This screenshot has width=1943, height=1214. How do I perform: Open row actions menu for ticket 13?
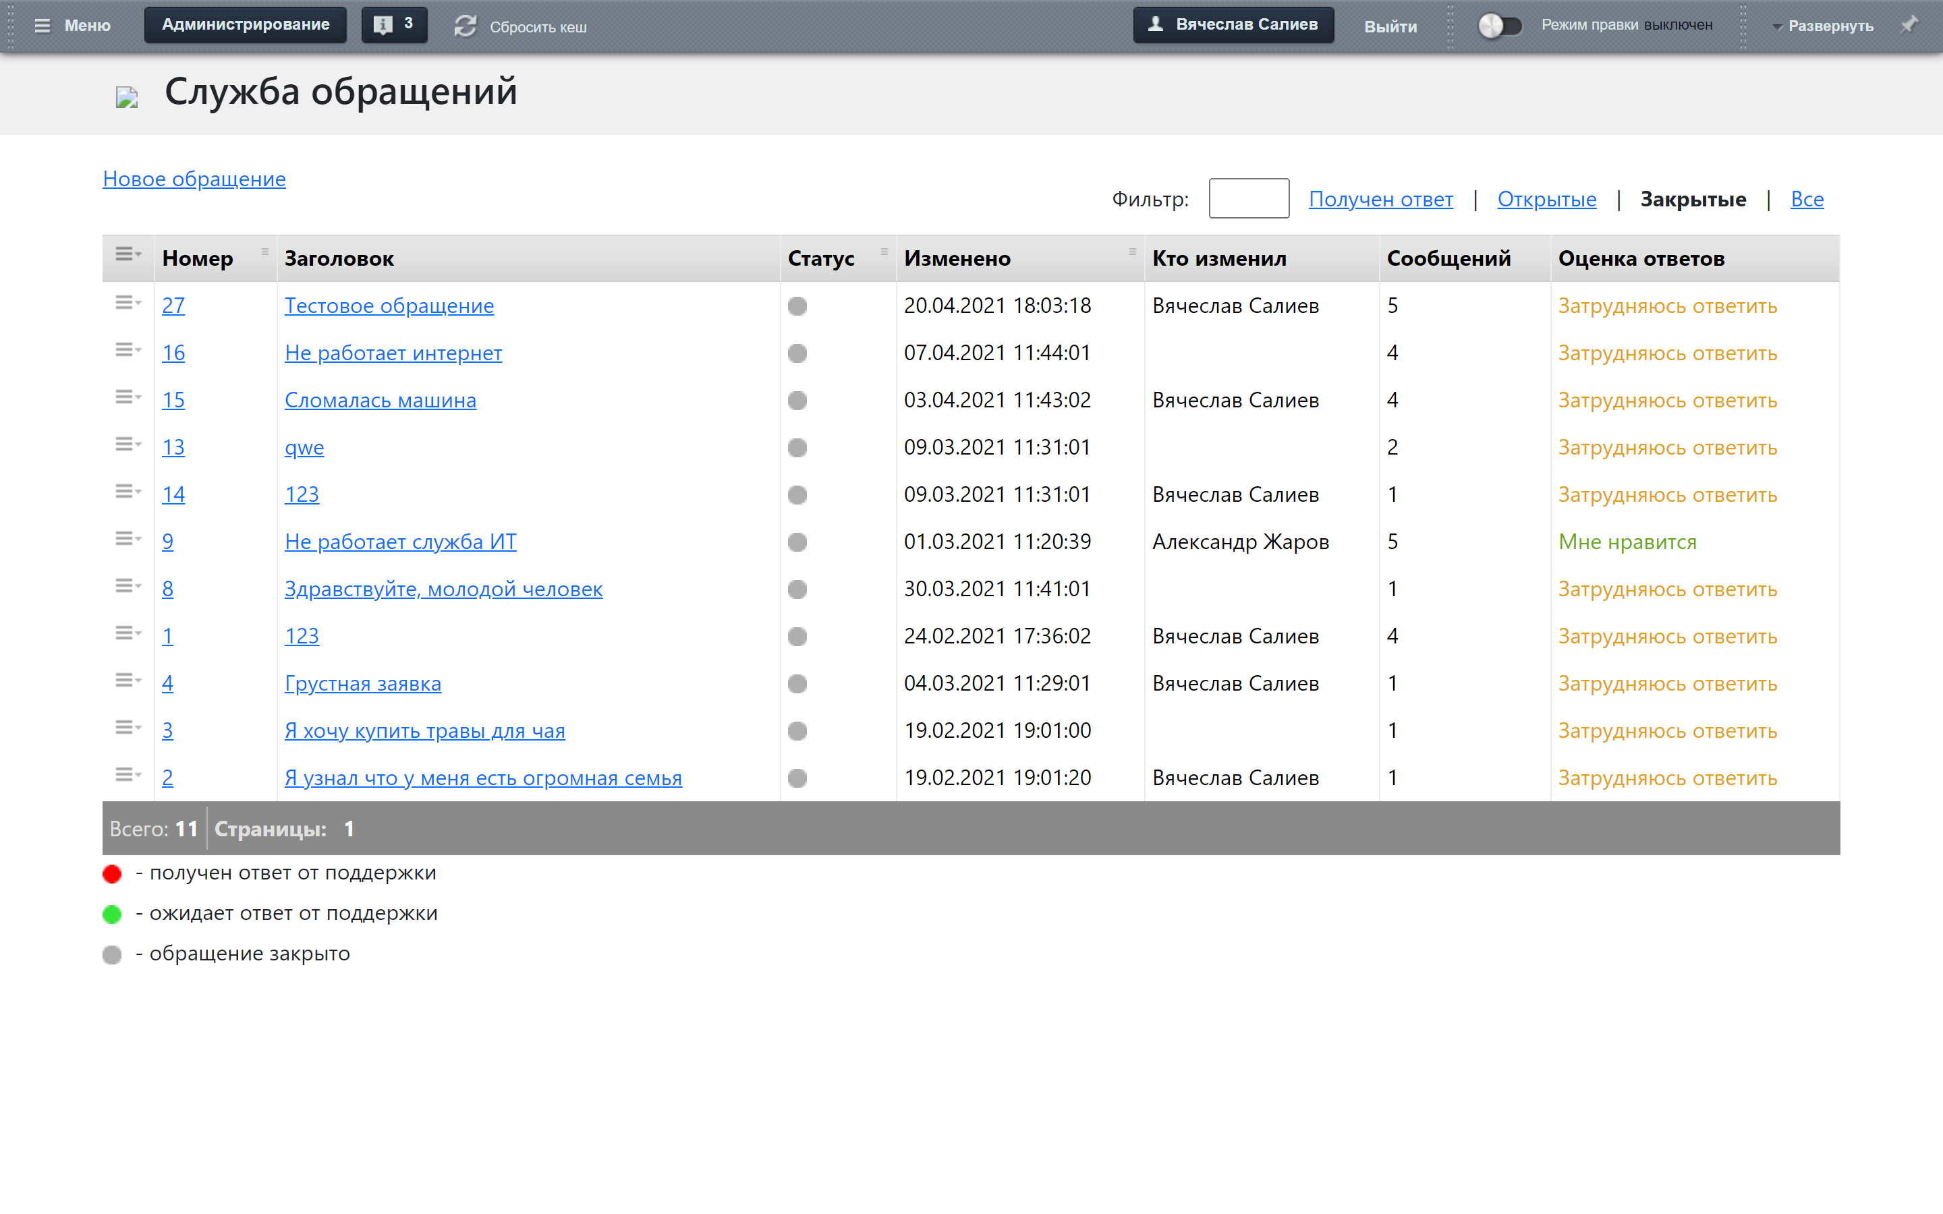(x=128, y=445)
